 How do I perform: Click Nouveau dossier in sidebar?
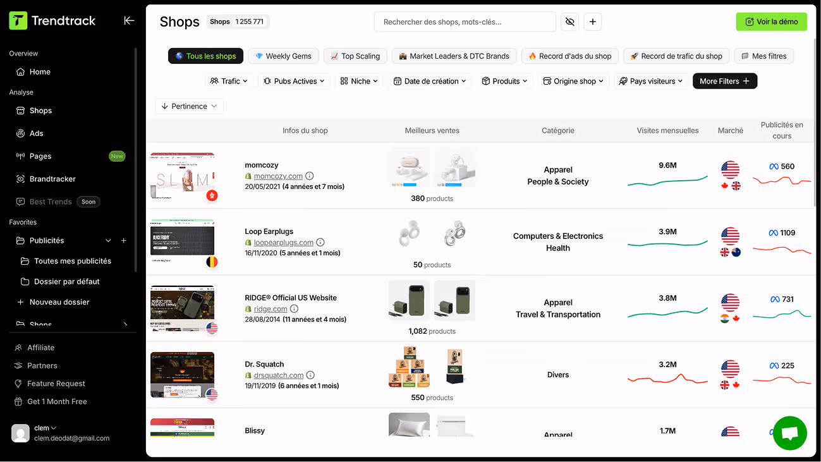point(54,302)
